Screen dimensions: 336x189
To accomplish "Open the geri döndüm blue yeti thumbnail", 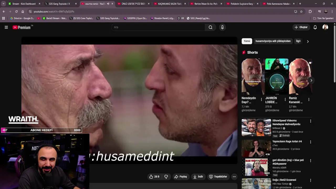I will (x=256, y=167).
